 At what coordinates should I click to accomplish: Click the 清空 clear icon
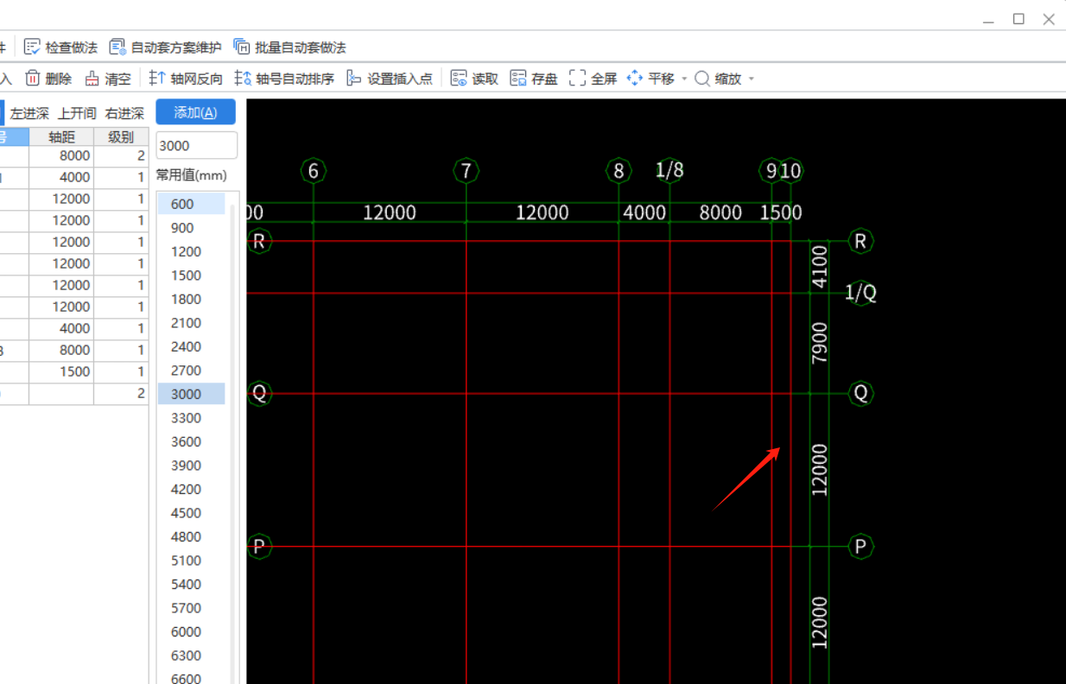pyautogui.click(x=92, y=79)
